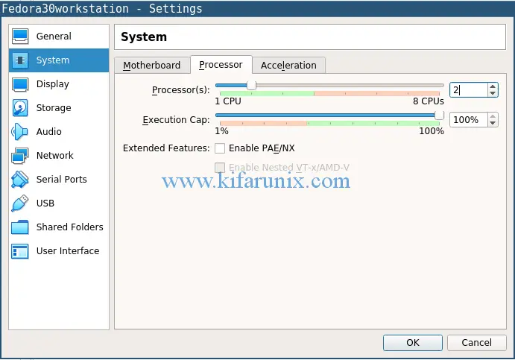The image size is (515, 360).
Task: Open Network settings label
Action: click(55, 156)
